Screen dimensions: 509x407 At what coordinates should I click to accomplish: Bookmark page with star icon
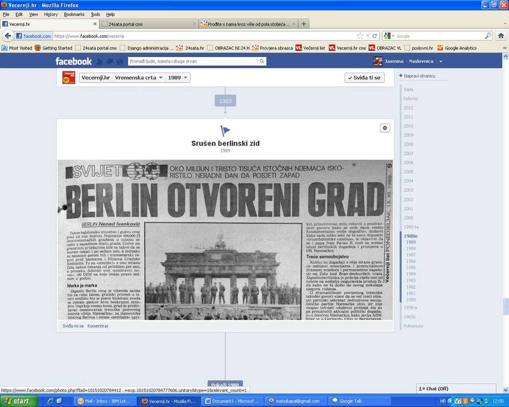(360, 35)
